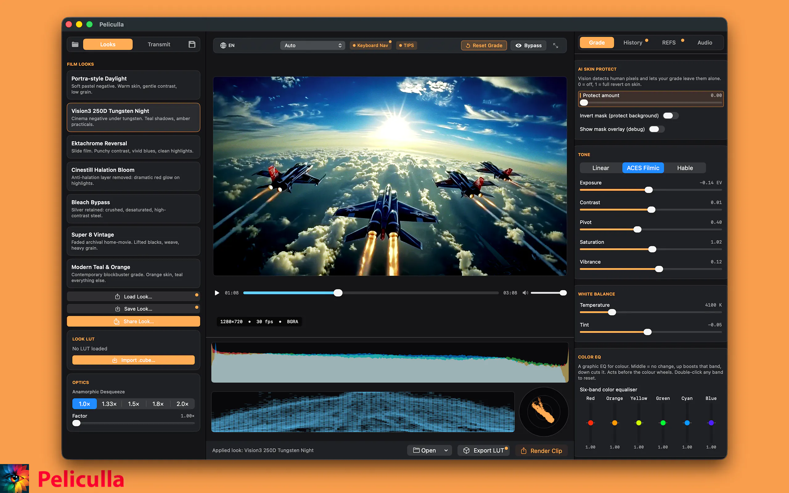Screen dimensions: 789x493
Task: Click the vectorscope display
Action: click(543, 411)
